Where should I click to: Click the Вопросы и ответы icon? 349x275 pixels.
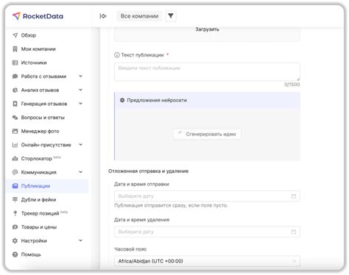click(15, 118)
